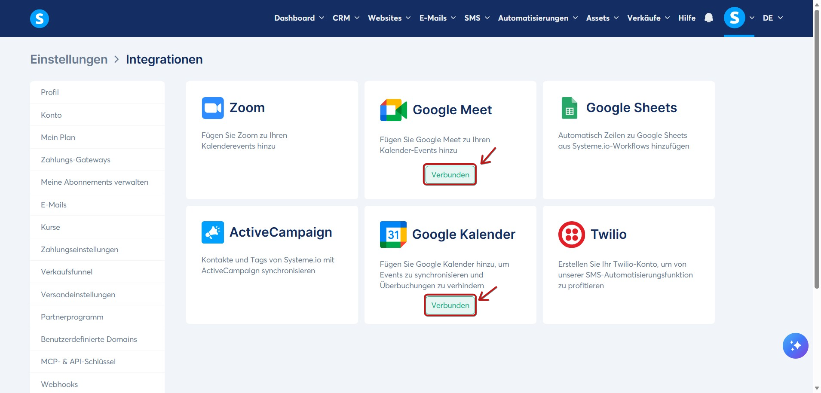Expand the Automatisierungen dropdown menu
The width and height of the screenshot is (821, 393).
click(538, 18)
